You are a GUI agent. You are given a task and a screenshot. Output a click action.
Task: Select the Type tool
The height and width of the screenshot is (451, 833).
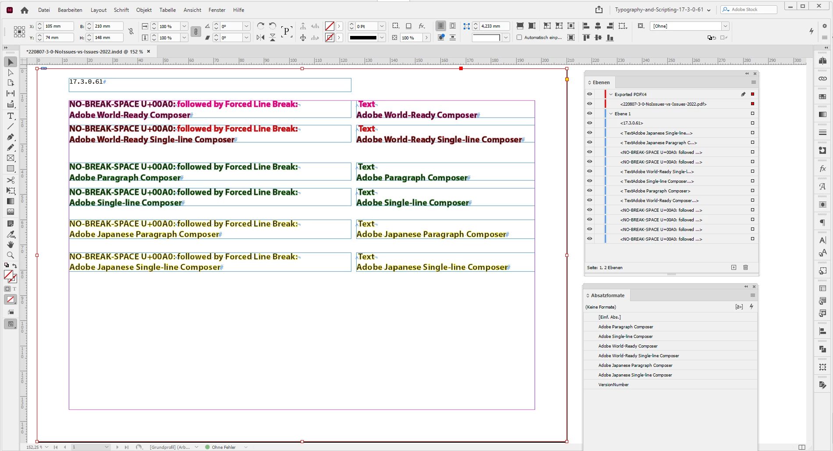click(x=11, y=116)
